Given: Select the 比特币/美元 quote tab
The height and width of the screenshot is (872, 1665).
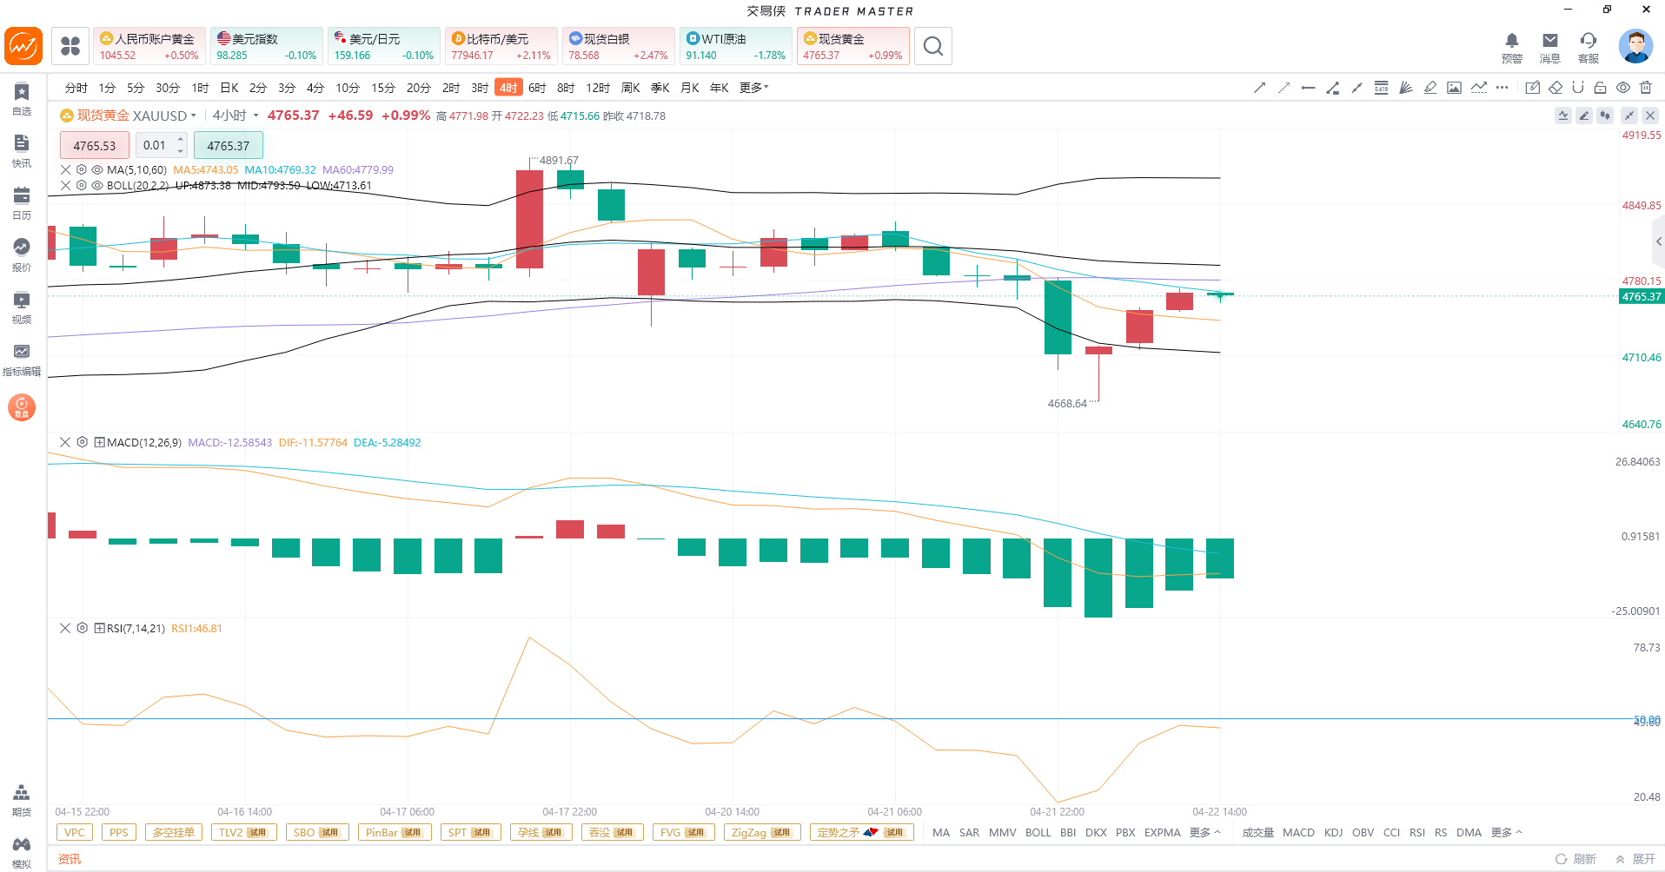Looking at the screenshot, I should pos(501,46).
